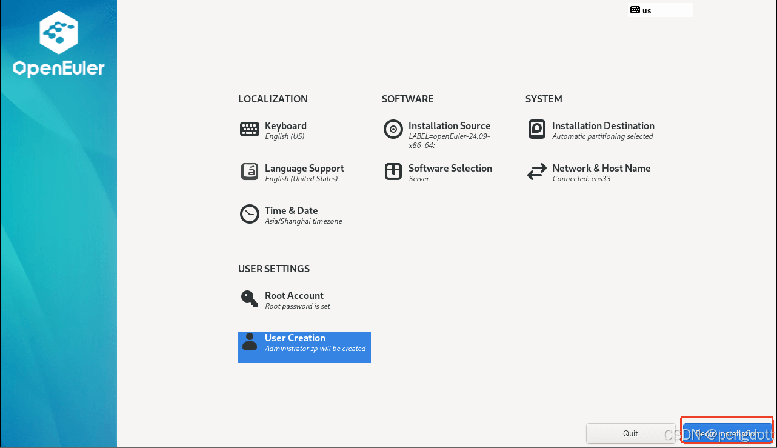The width and height of the screenshot is (777, 448).
Task: Click 'English (US)' keyboard status text
Action: (x=285, y=136)
